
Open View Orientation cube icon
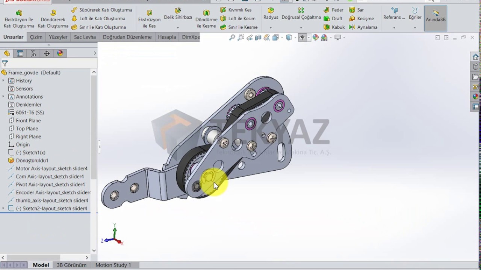[275, 37]
